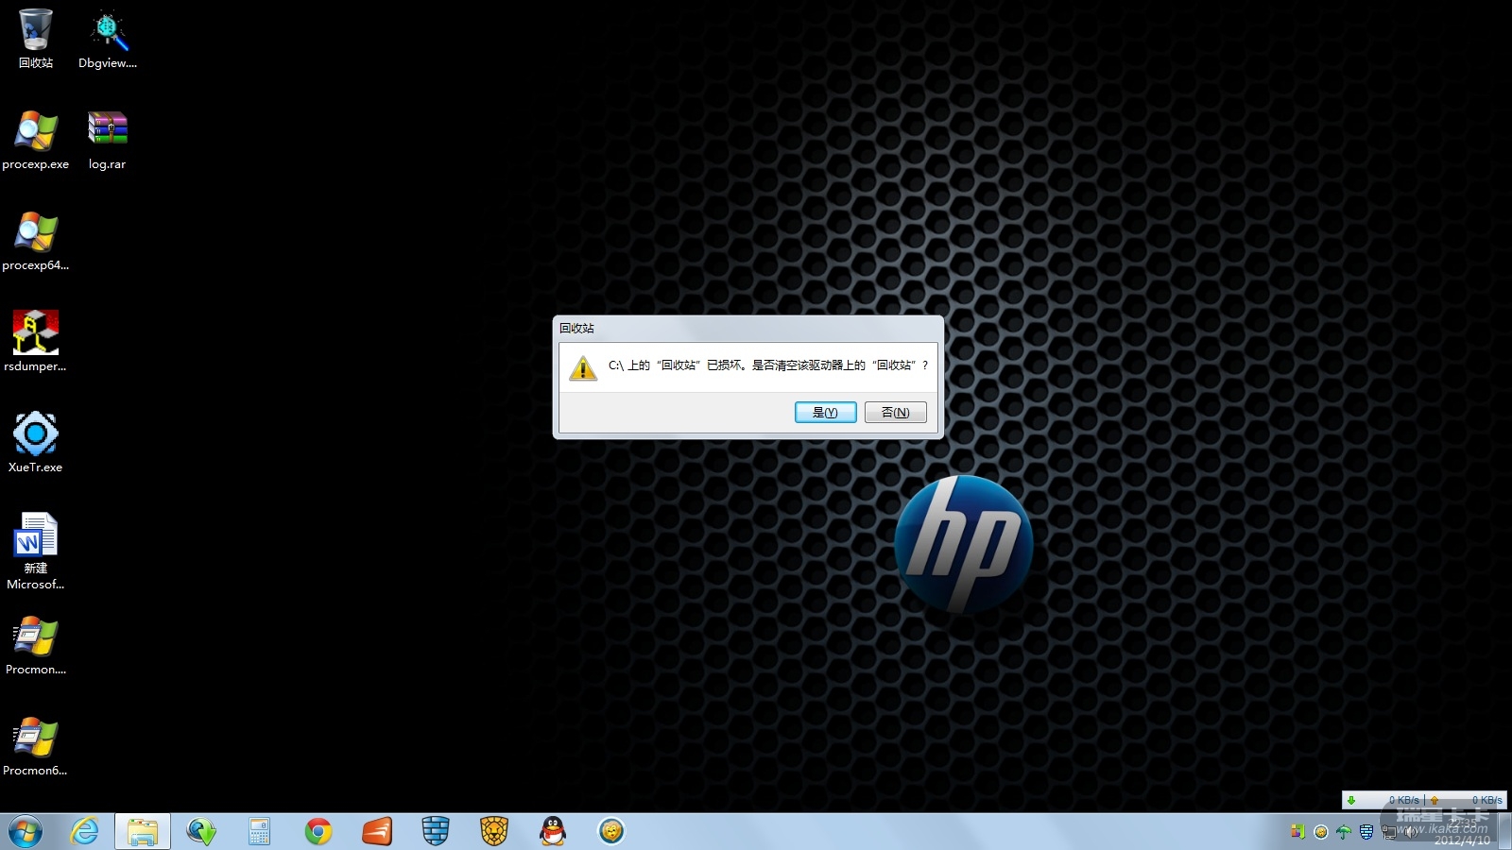Click 否(N) to decline emptying
The width and height of the screenshot is (1512, 850).
coord(895,412)
